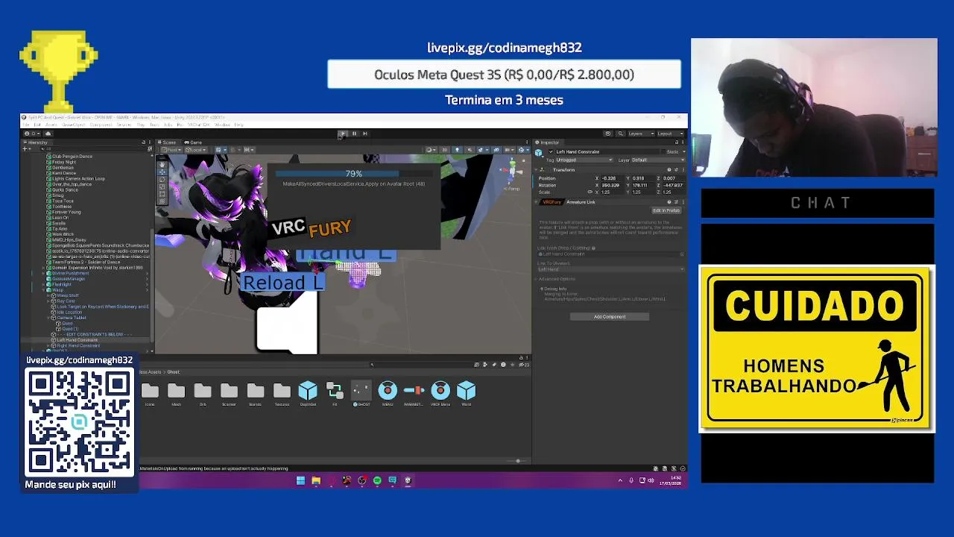Select the GHOST scene asset
954x537 pixels.
[x=361, y=393]
